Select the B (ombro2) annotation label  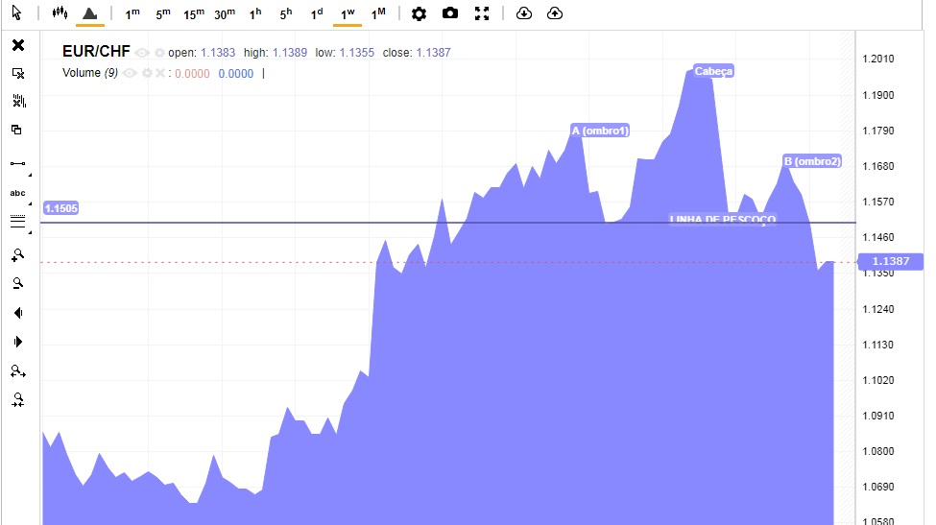point(812,161)
